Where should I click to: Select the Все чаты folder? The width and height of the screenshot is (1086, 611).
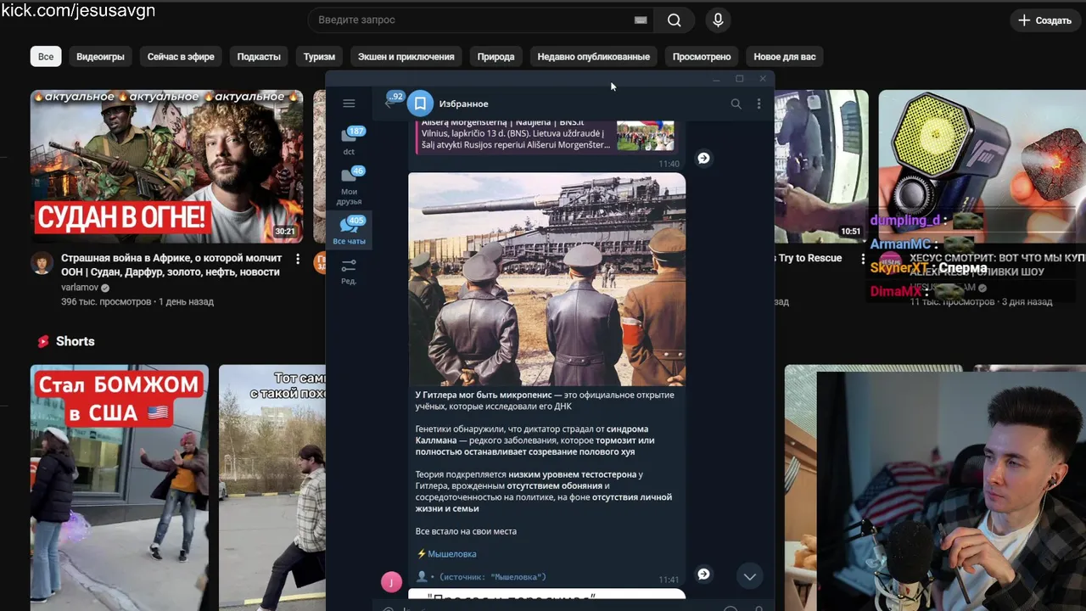pyautogui.click(x=349, y=230)
